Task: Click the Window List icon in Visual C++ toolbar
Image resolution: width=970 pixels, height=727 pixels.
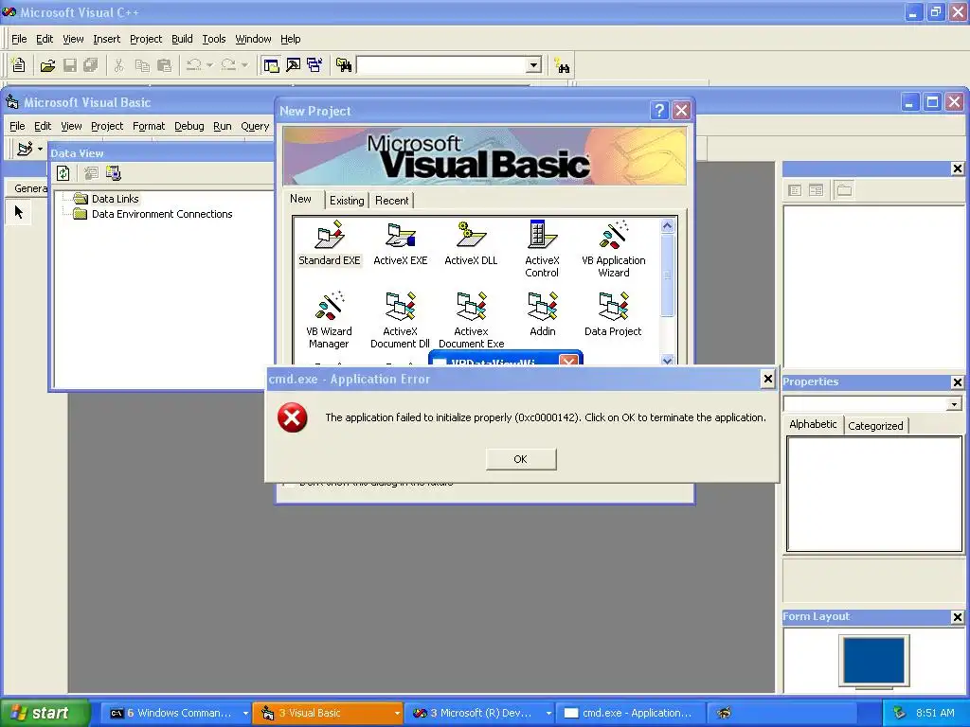Action: [314, 65]
